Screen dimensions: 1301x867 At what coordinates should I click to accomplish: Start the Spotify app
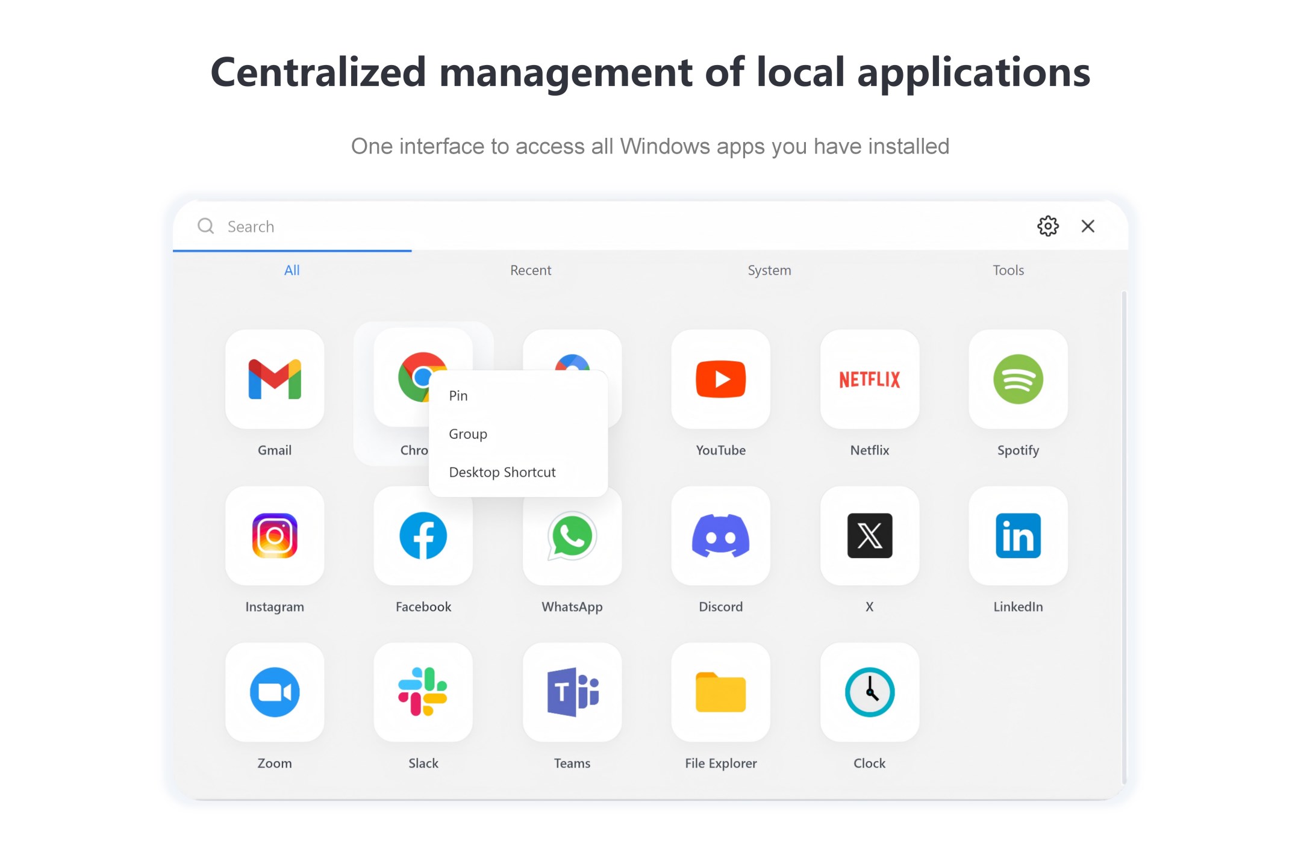click(1018, 379)
